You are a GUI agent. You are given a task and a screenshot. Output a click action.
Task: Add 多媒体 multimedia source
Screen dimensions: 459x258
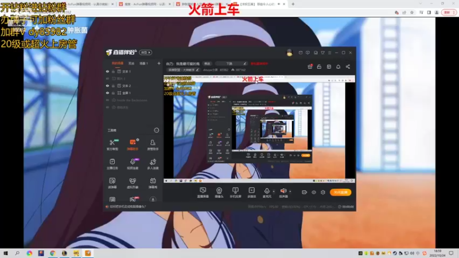[252, 193]
